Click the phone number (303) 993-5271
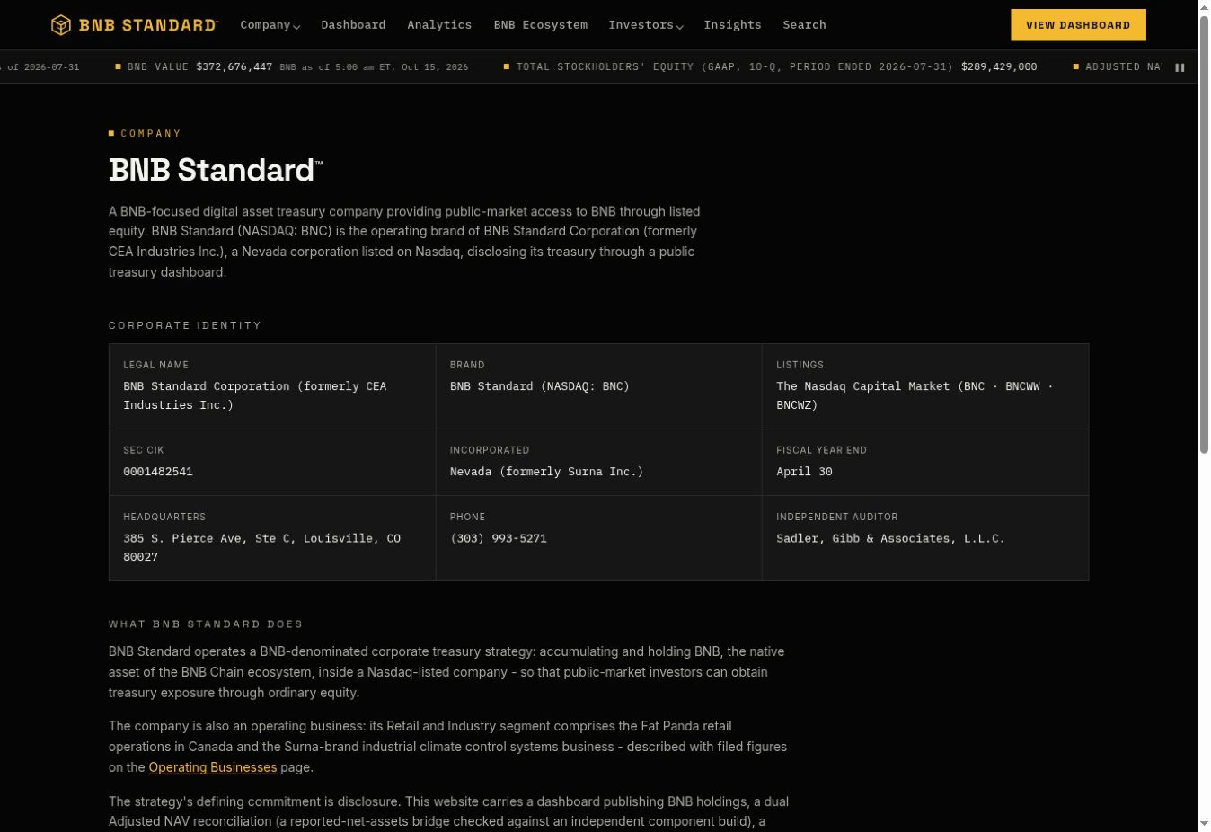1211x832 pixels. (499, 538)
